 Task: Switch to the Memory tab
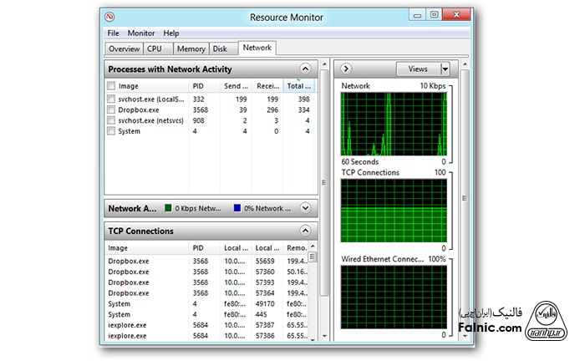(x=191, y=49)
